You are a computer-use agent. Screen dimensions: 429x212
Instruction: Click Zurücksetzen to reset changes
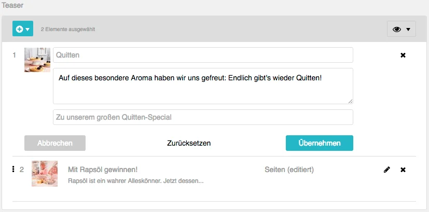(189, 143)
